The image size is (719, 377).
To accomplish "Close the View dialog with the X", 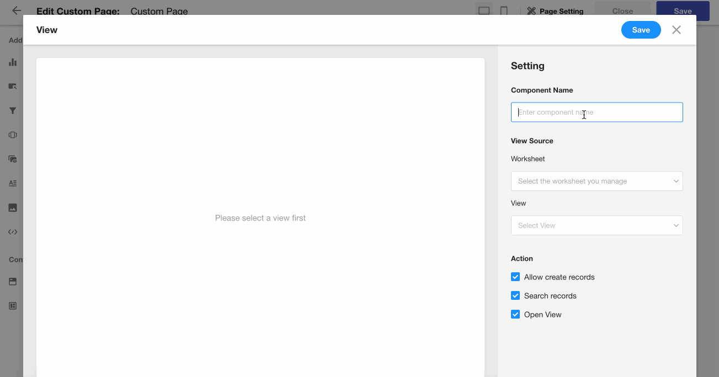I will [x=677, y=30].
